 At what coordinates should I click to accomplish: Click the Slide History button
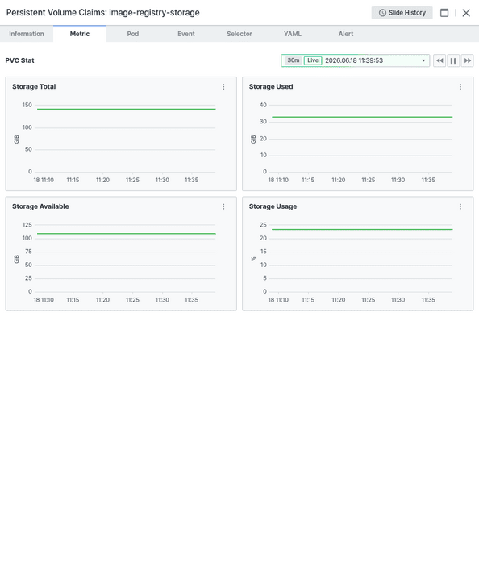pyautogui.click(x=402, y=13)
